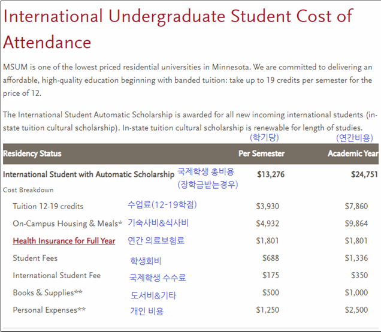Click the Korean annotation 국제학생 총비용
Viewport: 381px width, 332px height.
(206, 171)
